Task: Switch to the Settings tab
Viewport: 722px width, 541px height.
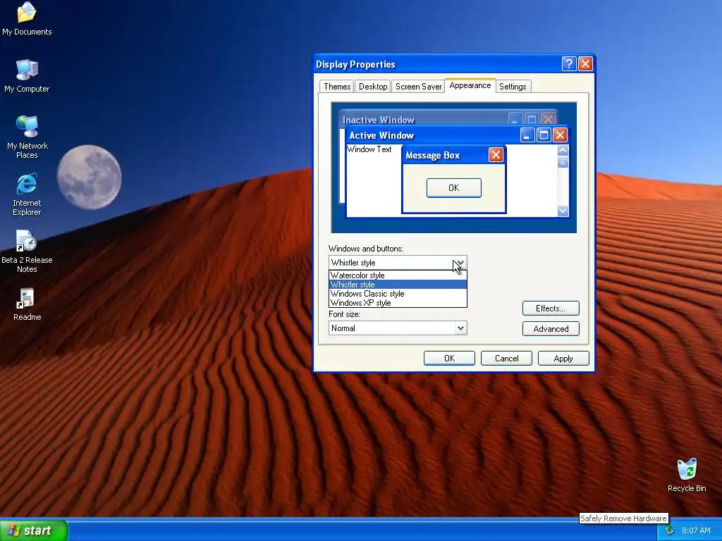Action: [513, 87]
